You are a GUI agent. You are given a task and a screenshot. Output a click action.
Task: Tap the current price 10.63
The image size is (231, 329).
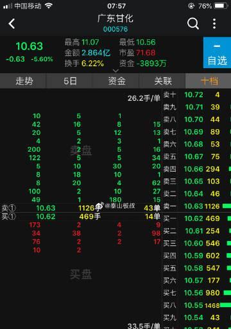(x=30, y=46)
